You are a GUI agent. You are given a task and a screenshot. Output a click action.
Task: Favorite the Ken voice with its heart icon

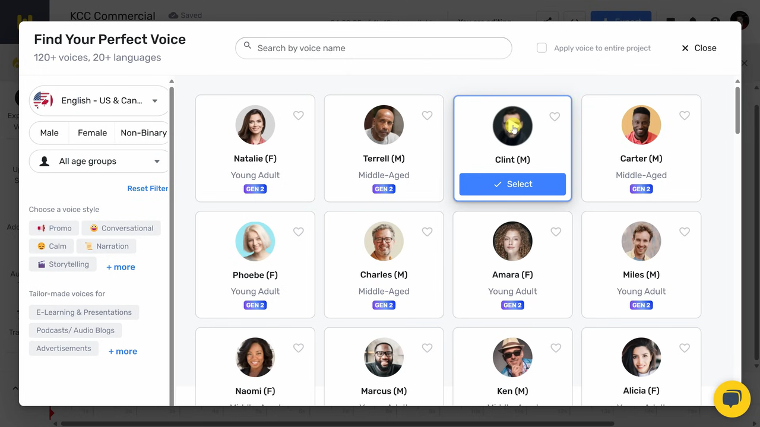pyautogui.click(x=556, y=348)
